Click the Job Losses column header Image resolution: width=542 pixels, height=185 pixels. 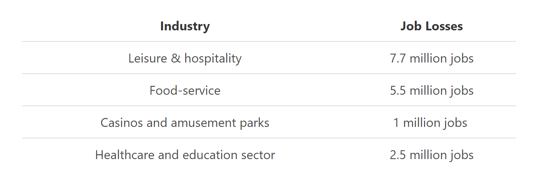click(x=431, y=26)
